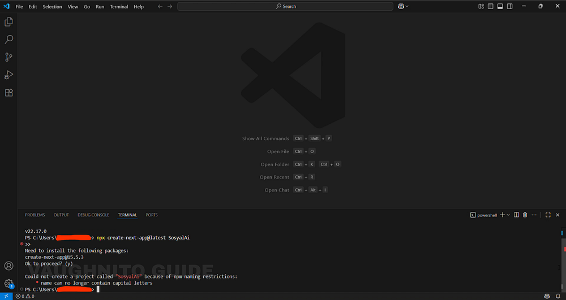
Task: Open the Manage gear icon
Action: [8, 284]
